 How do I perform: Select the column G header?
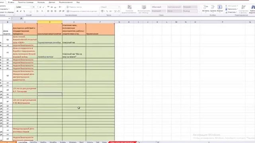click(x=120, y=22)
